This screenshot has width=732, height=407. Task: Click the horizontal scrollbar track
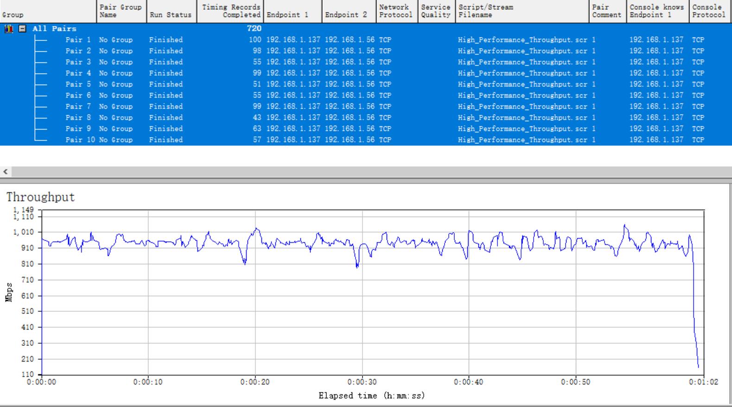click(371, 172)
